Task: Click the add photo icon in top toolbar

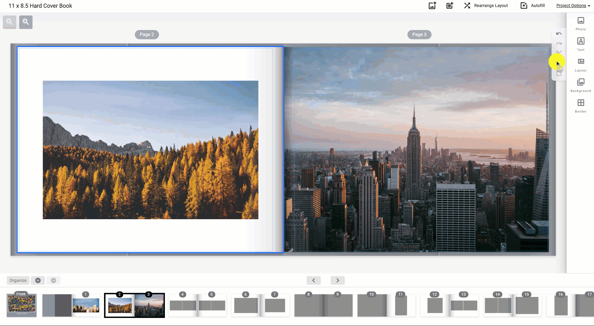Action: click(x=432, y=6)
